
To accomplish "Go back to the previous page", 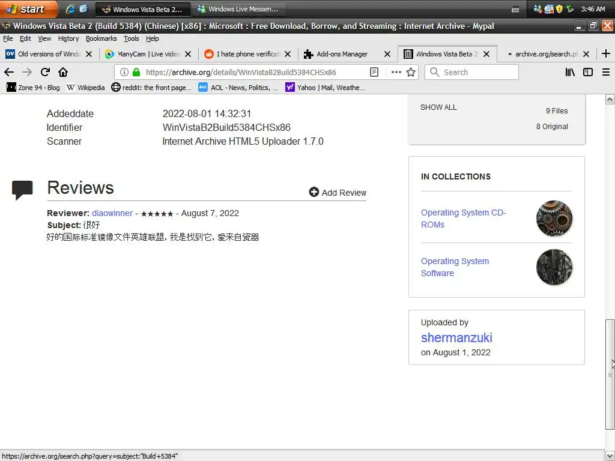I will click(x=9, y=72).
